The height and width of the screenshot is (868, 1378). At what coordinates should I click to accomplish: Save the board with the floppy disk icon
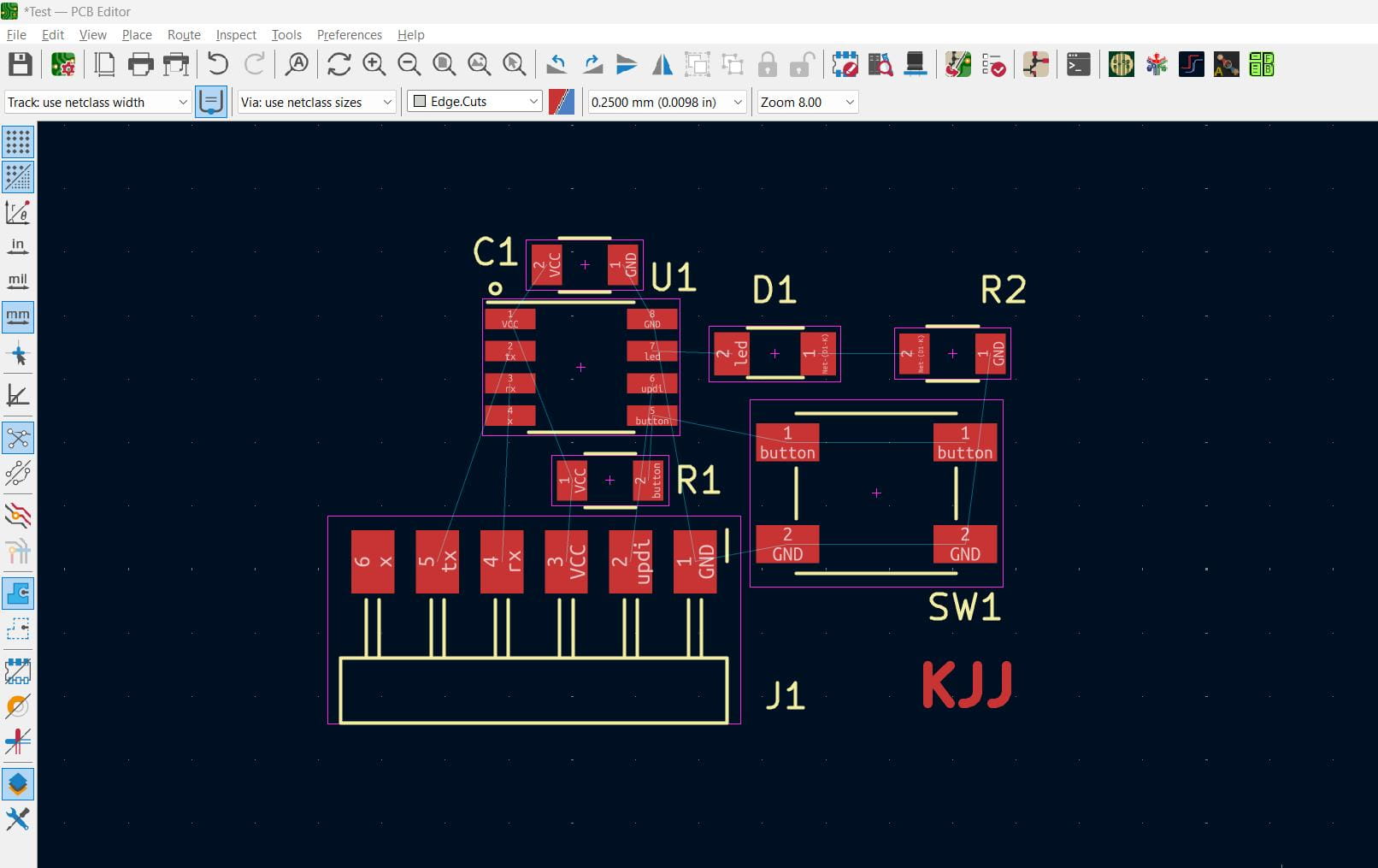(x=20, y=64)
